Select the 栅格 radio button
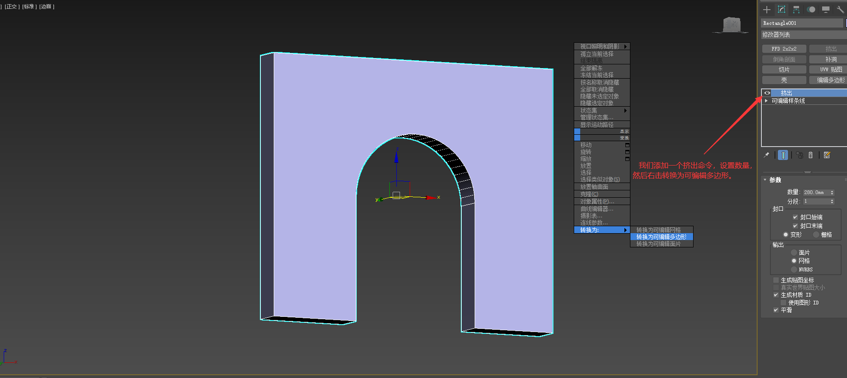This screenshot has width=847, height=378. pyautogui.click(x=816, y=235)
